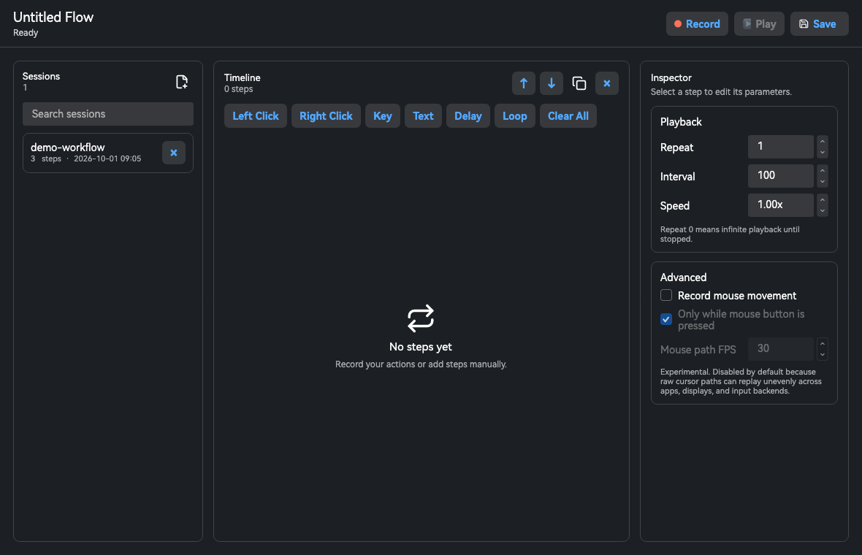862x555 pixels.
Task: Focus the Search sessions field
Action: pos(108,114)
